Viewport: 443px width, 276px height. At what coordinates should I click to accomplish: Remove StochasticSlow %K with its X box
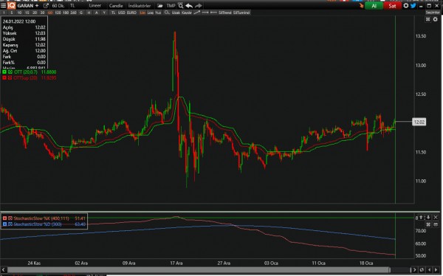click(4, 218)
